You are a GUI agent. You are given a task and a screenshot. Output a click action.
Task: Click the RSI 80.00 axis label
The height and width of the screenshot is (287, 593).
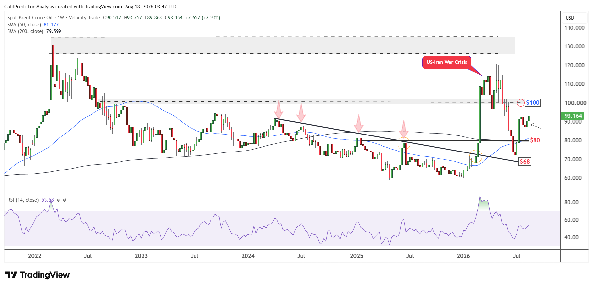[x=571, y=202]
